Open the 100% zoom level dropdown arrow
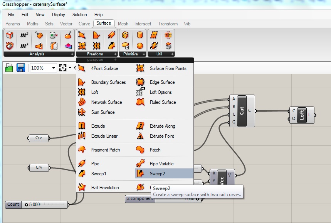This screenshot has height=223, width=331. [54, 68]
